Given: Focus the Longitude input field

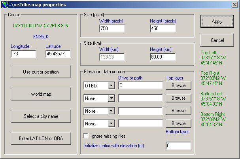Looking at the screenshot, I should coord(23,54).
